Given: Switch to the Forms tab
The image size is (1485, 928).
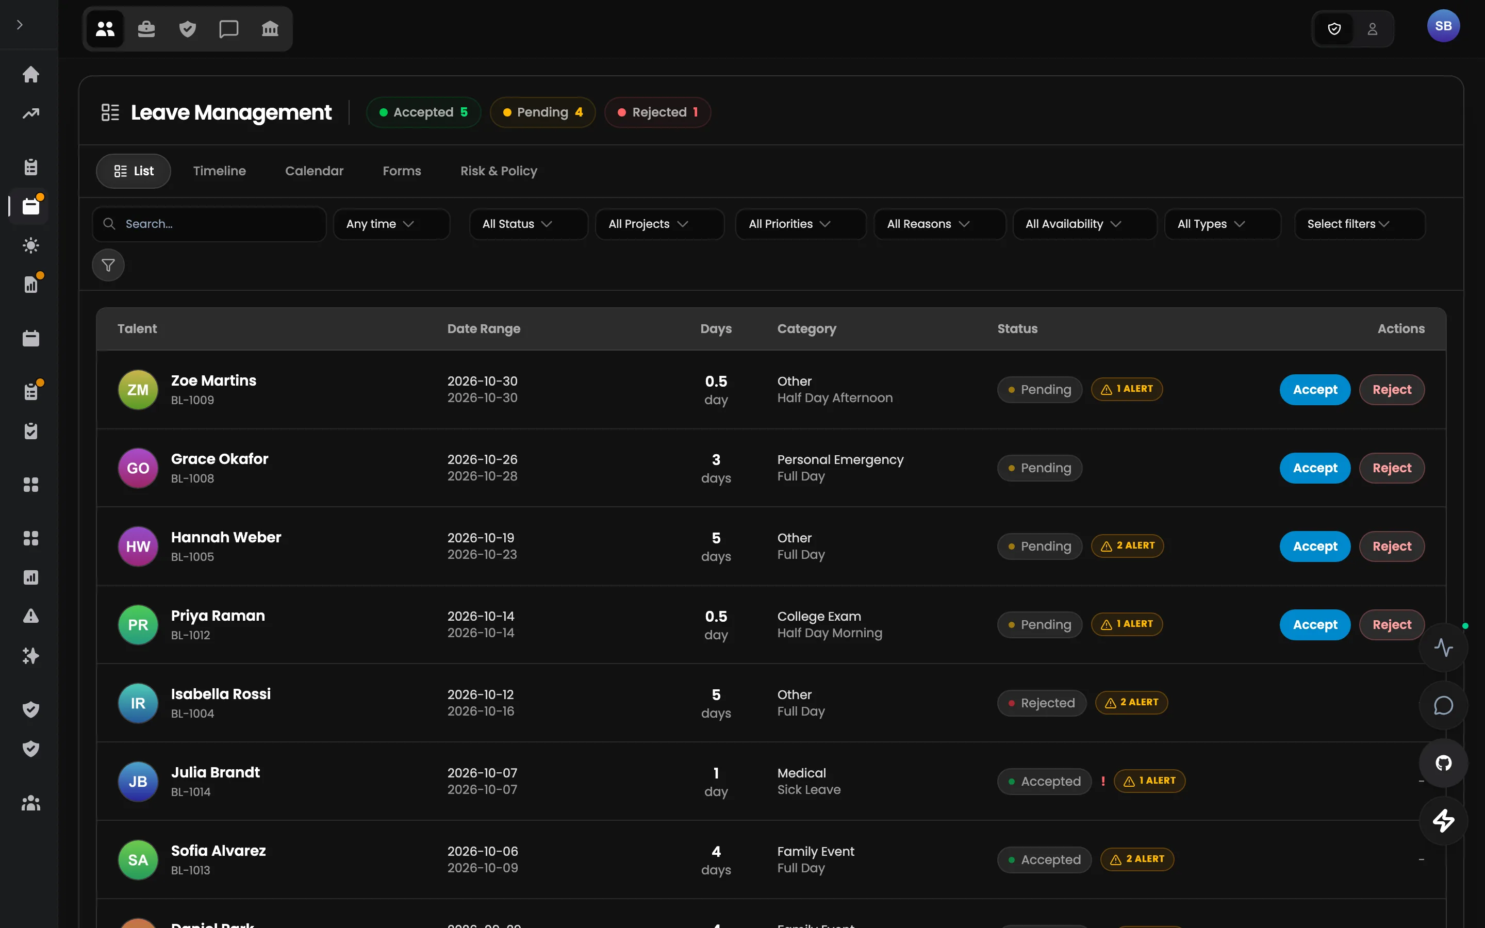Looking at the screenshot, I should (x=402, y=171).
